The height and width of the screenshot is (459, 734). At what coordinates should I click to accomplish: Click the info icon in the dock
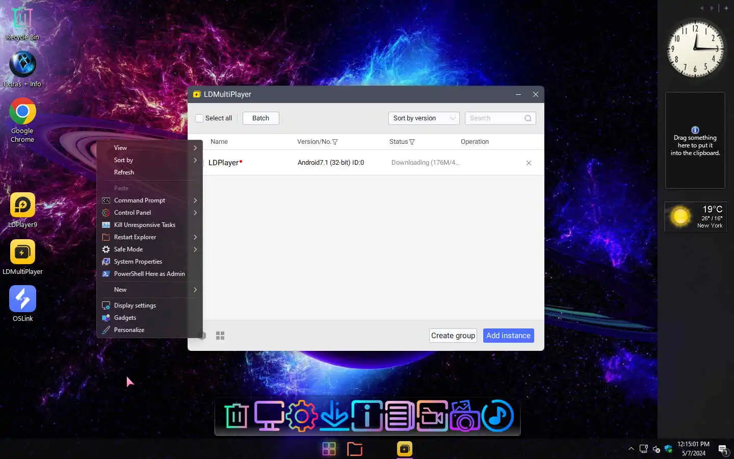point(367,416)
